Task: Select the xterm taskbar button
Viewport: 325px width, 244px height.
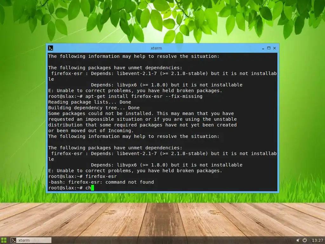Action: coord(31,240)
